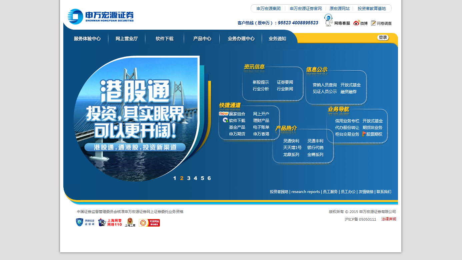
Task: Open 柜台交易业务 link
Action: point(347,134)
